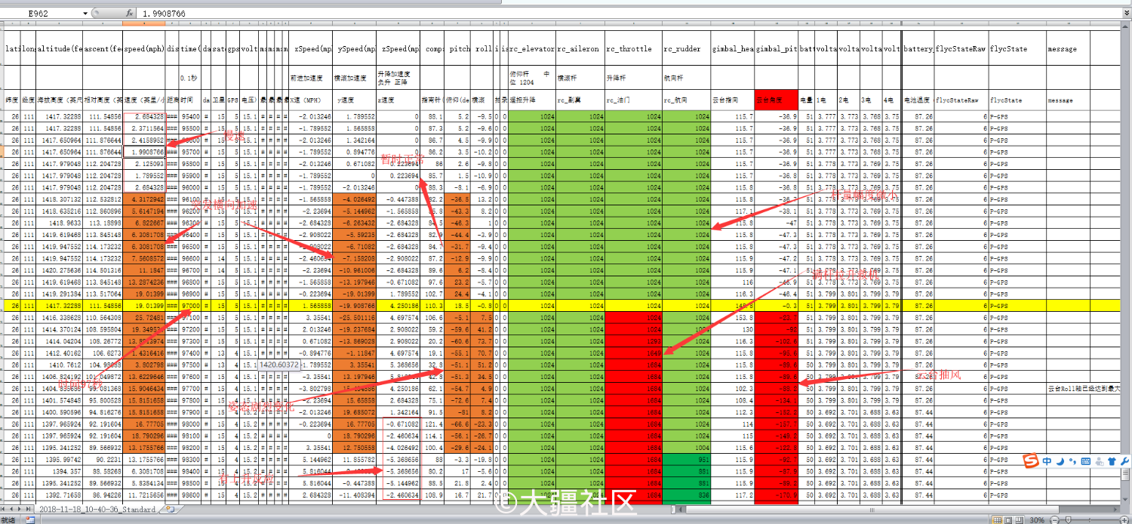The width and height of the screenshot is (1132, 524).
Task: Select time cell 95400
Action: coord(190,117)
